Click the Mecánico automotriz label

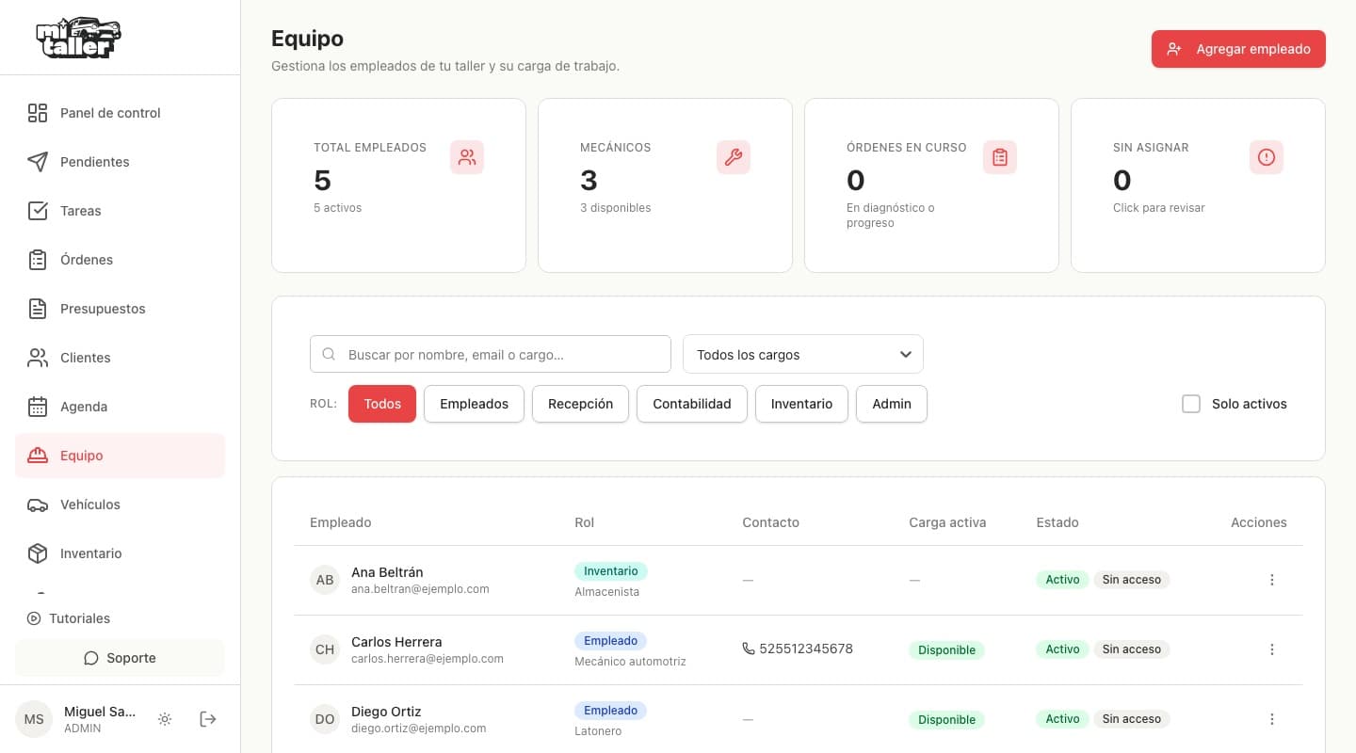click(630, 662)
